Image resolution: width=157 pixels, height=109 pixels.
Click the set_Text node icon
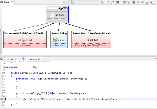point(87,40)
